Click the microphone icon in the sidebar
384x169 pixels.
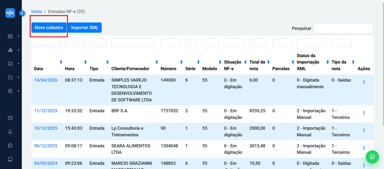click(x=10, y=131)
